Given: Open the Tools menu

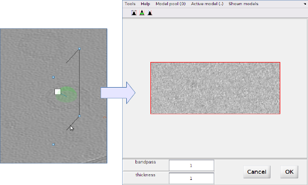Looking at the screenshot, I should 130,4.
